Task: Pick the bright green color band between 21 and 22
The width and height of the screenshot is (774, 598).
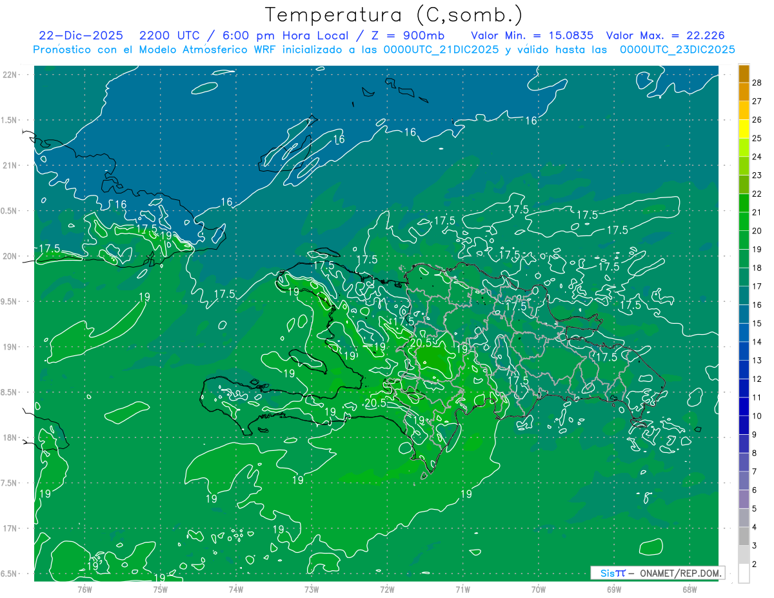Action: coord(744,203)
